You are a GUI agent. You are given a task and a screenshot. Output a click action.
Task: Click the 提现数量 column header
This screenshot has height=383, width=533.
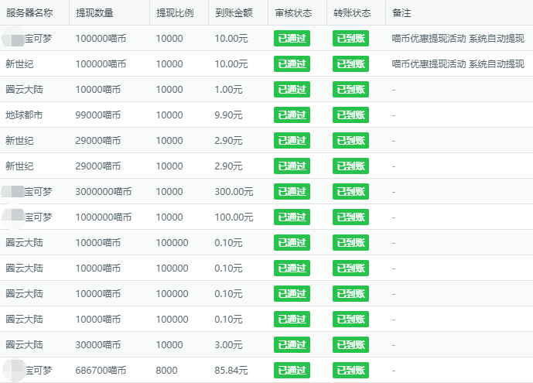94,13
